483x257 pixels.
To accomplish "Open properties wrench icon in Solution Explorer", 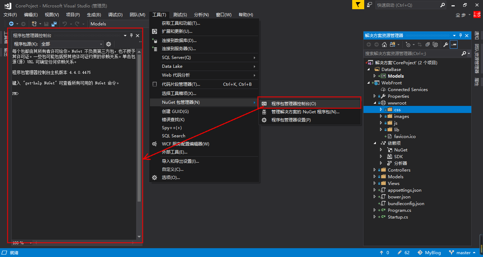I will (446, 44).
